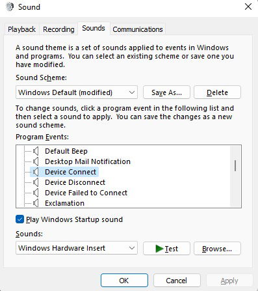Click the Save As... button
Image resolution: width=258 pixels, height=291 pixels.
[166, 92]
